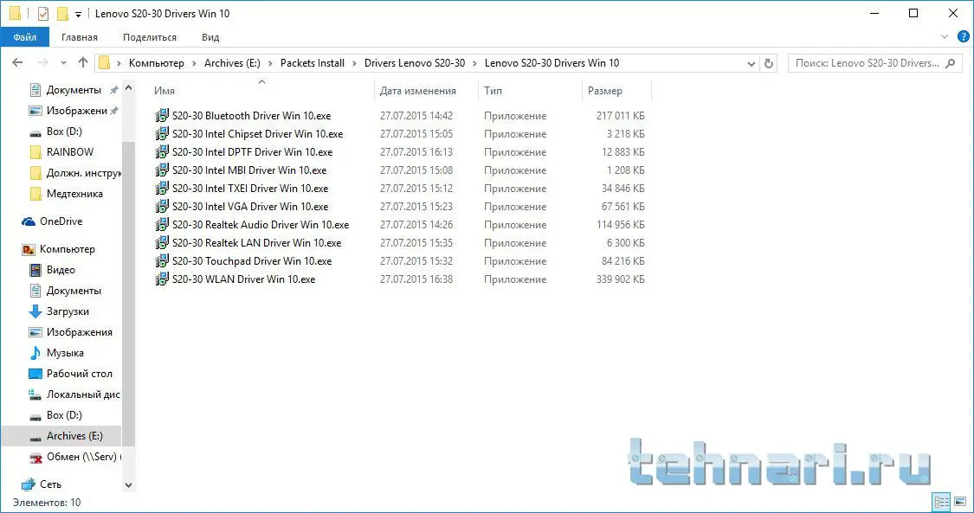Expand breadcrumb arrow after Archives (E:)
This screenshot has width=974, height=513.
click(x=270, y=63)
